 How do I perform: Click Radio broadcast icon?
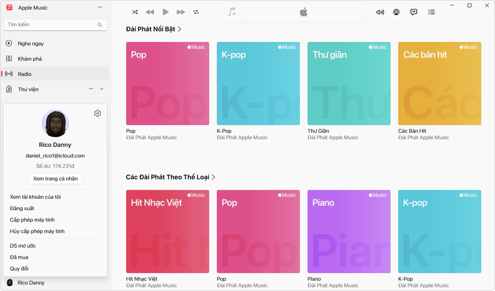pyautogui.click(x=9, y=74)
